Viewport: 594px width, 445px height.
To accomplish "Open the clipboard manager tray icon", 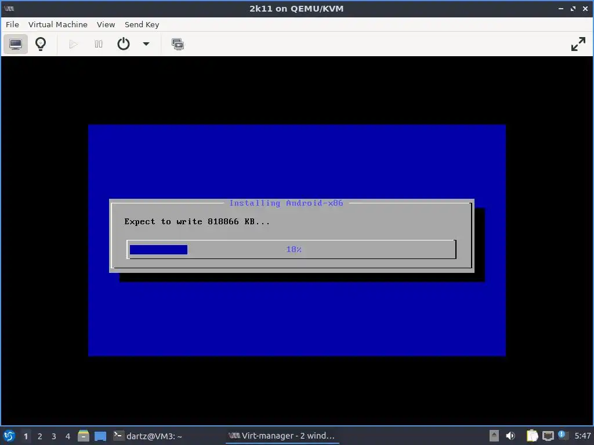I will (533, 436).
